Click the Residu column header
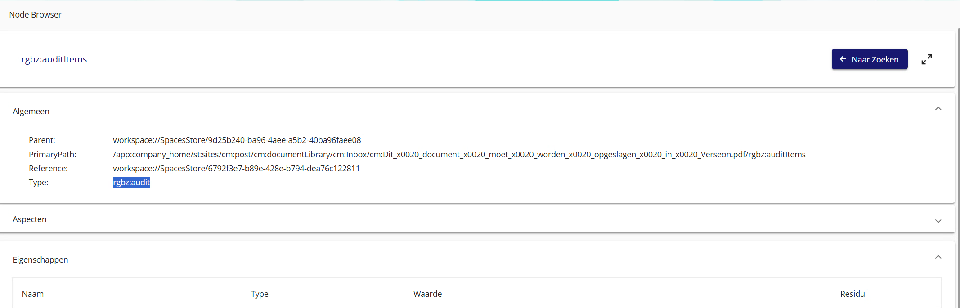960x308 pixels. [852, 294]
